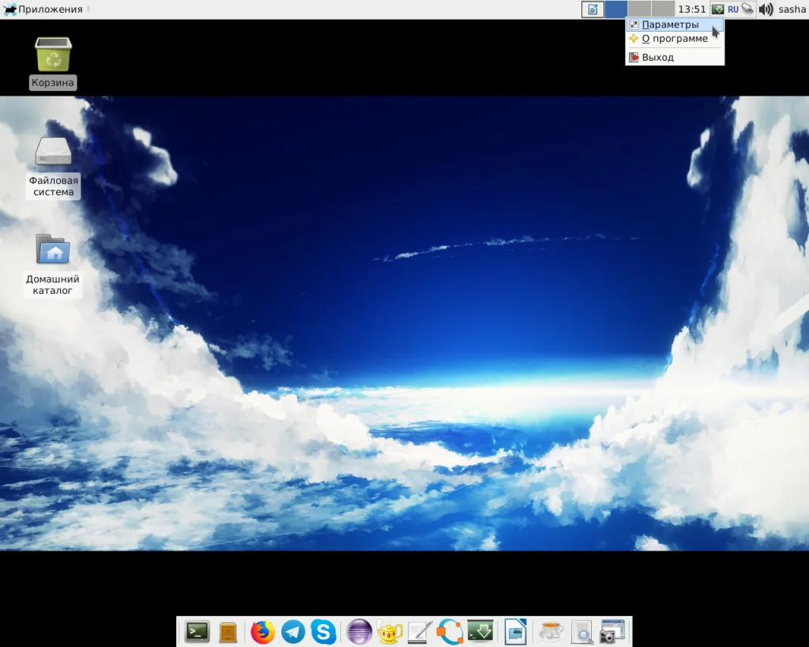Open Telegram from the dock

293,632
